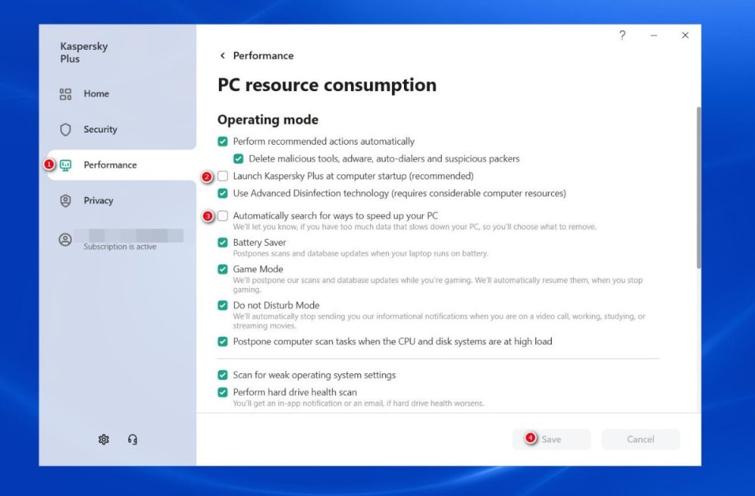Click the PC resource consumption heading
Image resolution: width=755 pixels, height=496 pixels.
[327, 85]
